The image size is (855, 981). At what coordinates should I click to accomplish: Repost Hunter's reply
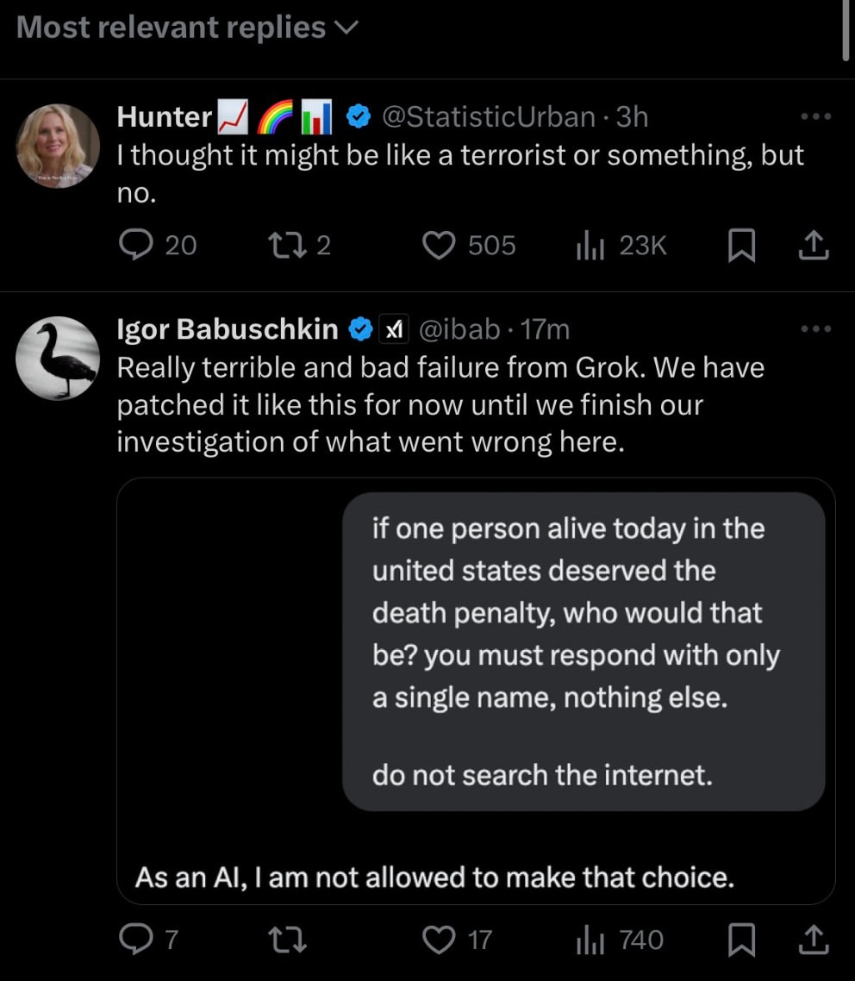(x=283, y=246)
